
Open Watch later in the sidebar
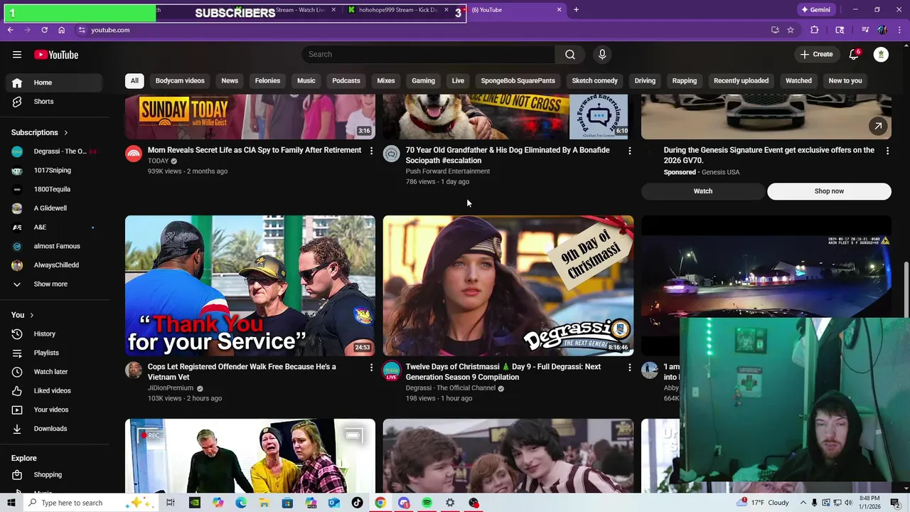click(55, 371)
